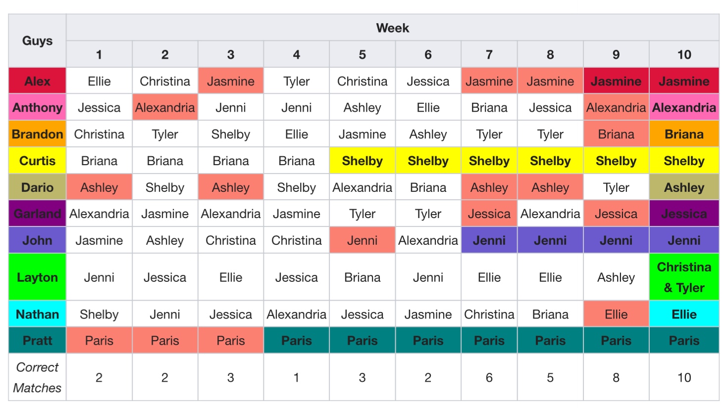Click the red Alex row header
This screenshot has width=726, height=408.
(x=37, y=81)
